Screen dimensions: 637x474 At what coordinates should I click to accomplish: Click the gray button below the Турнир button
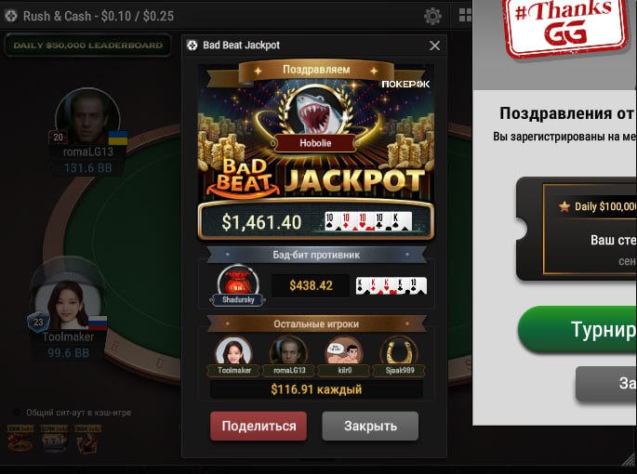(606, 384)
